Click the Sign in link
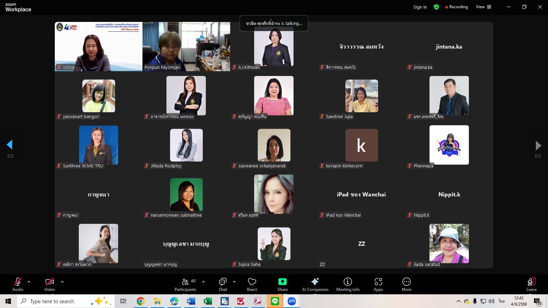548x308 pixels. [420, 7]
